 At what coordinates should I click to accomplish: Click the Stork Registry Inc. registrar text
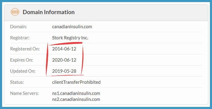pyautogui.click(x=70, y=38)
